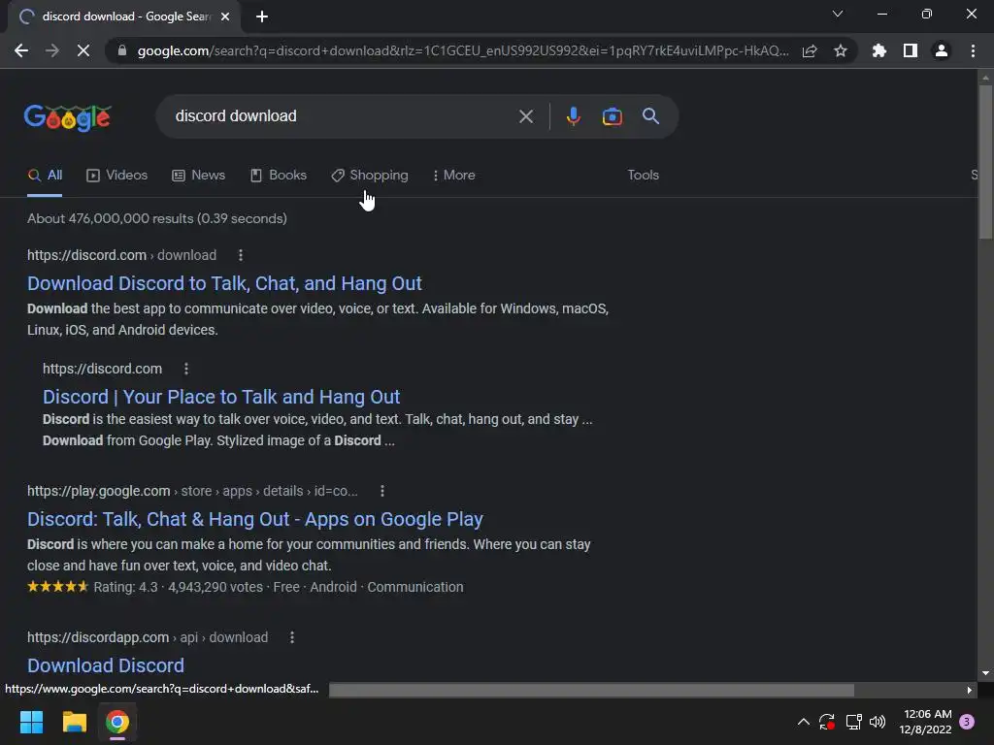Open the search Tools button
The height and width of the screenshot is (745, 994).
tap(643, 176)
